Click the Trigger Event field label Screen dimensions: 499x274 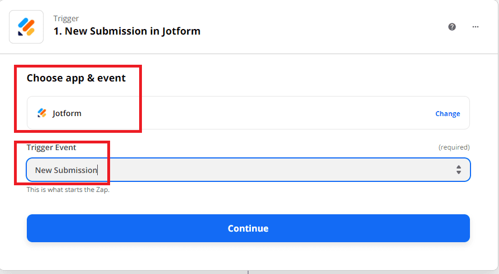[x=51, y=147]
